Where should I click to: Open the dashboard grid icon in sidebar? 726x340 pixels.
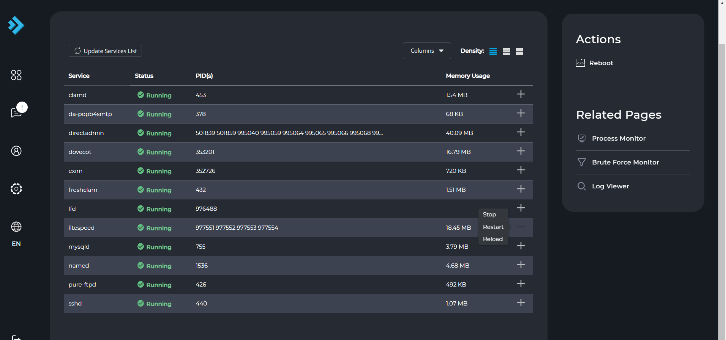[16, 75]
